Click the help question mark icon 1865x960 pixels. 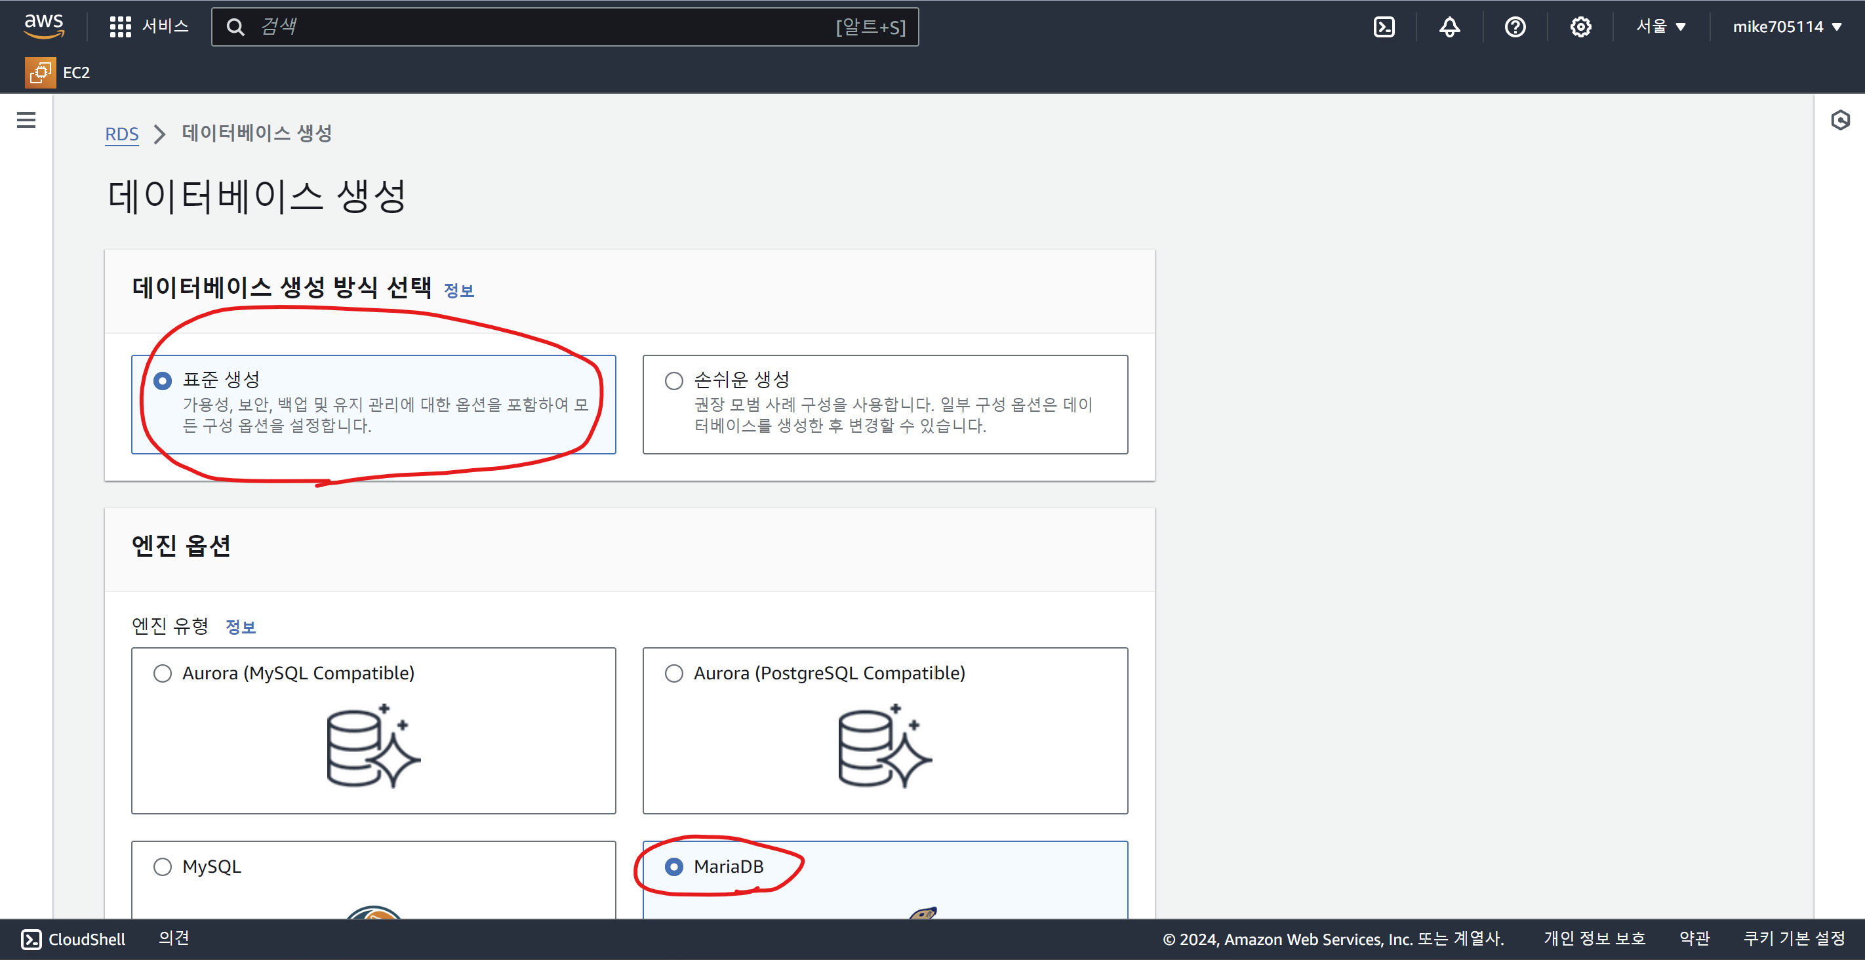pos(1515,27)
